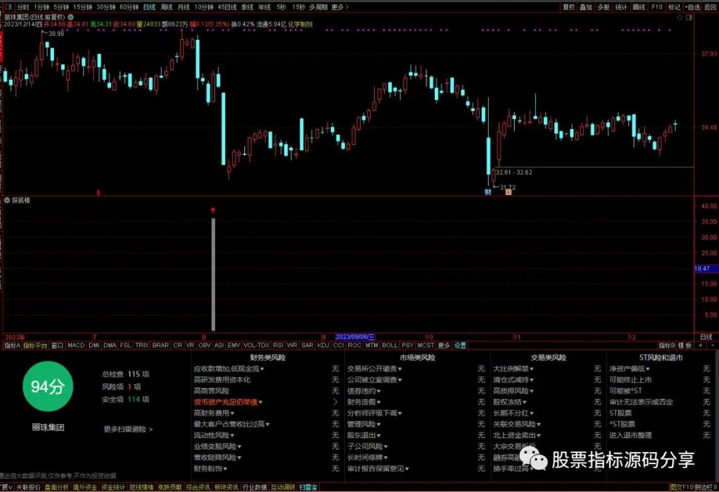Screen dimensions: 719x492
Task: Click the 模板 template button
Action: click(685, 346)
